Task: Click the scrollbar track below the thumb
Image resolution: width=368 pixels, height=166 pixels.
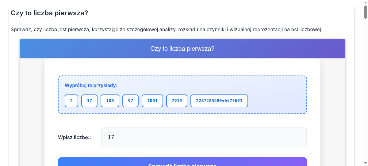Action: point(365,92)
